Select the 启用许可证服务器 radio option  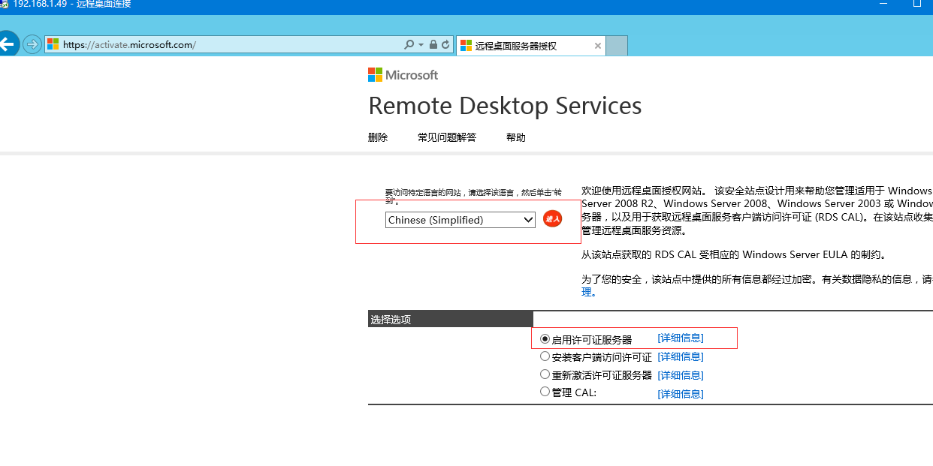[545, 339]
